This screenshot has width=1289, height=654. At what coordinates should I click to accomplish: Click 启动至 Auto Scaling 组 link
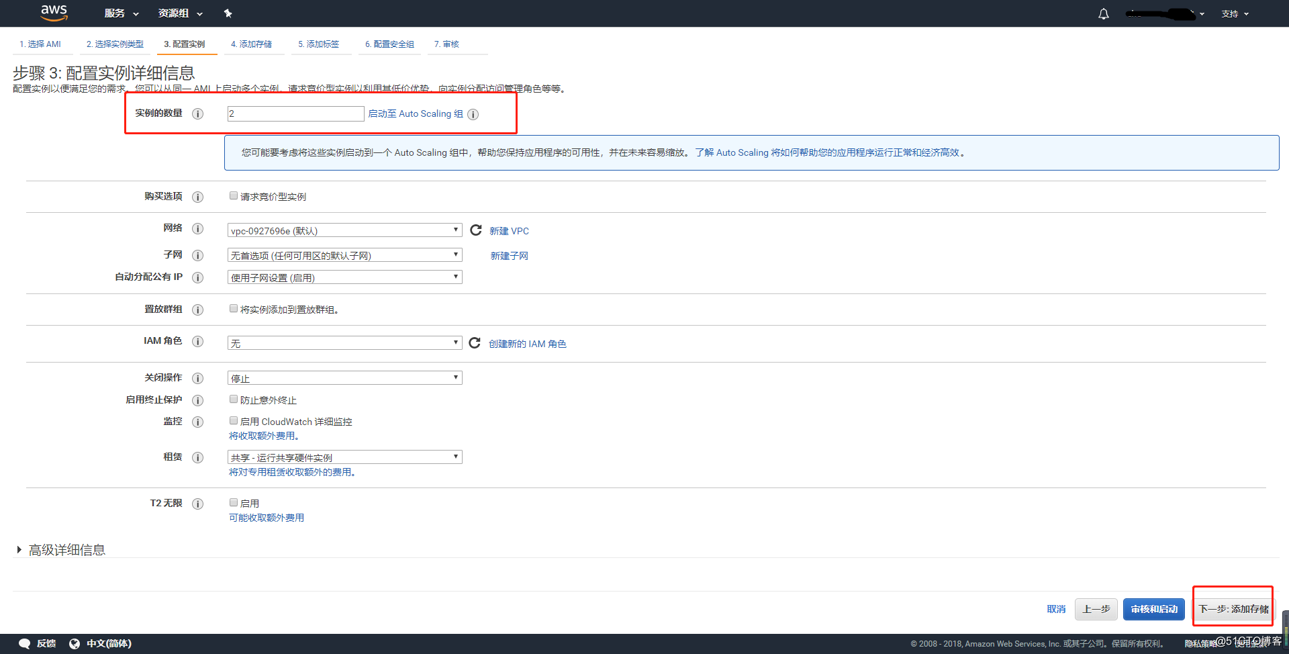pyautogui.click(x=416, y=114)
